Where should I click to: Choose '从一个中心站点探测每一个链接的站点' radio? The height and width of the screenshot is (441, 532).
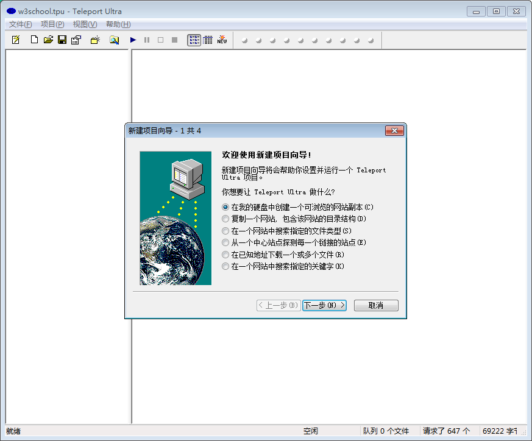click(x=294, y=242)
